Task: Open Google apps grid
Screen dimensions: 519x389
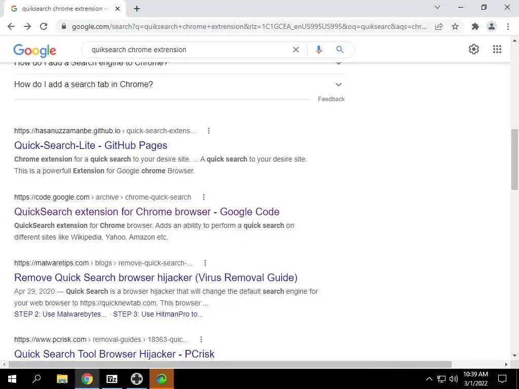Action: pyautogui.click(x=497, y=49)
